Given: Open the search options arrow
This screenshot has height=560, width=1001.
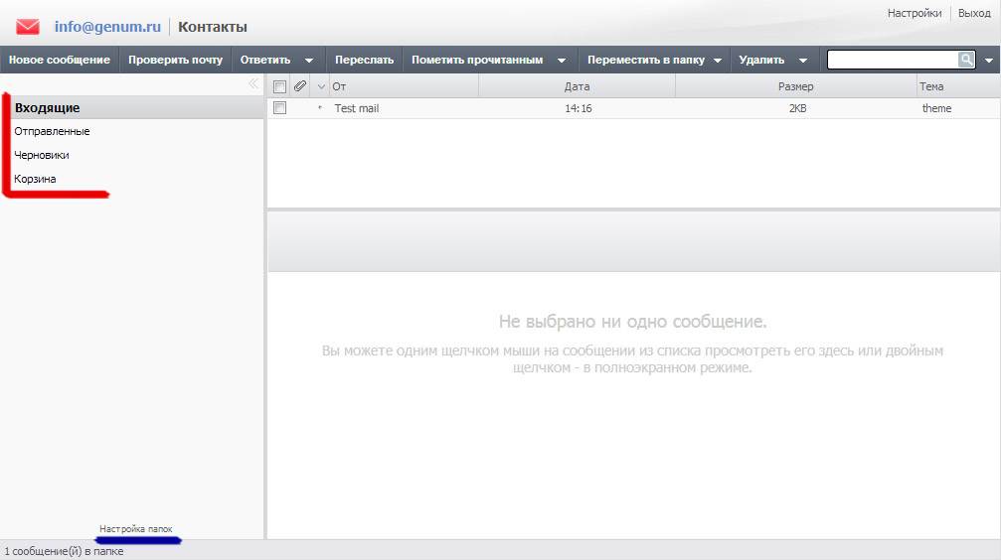Looking at the screenshot, I should 989,61.
